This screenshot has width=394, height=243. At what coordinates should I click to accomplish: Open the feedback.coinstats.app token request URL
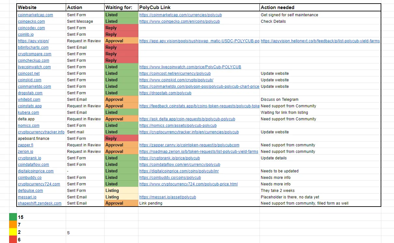coord(199,106)
